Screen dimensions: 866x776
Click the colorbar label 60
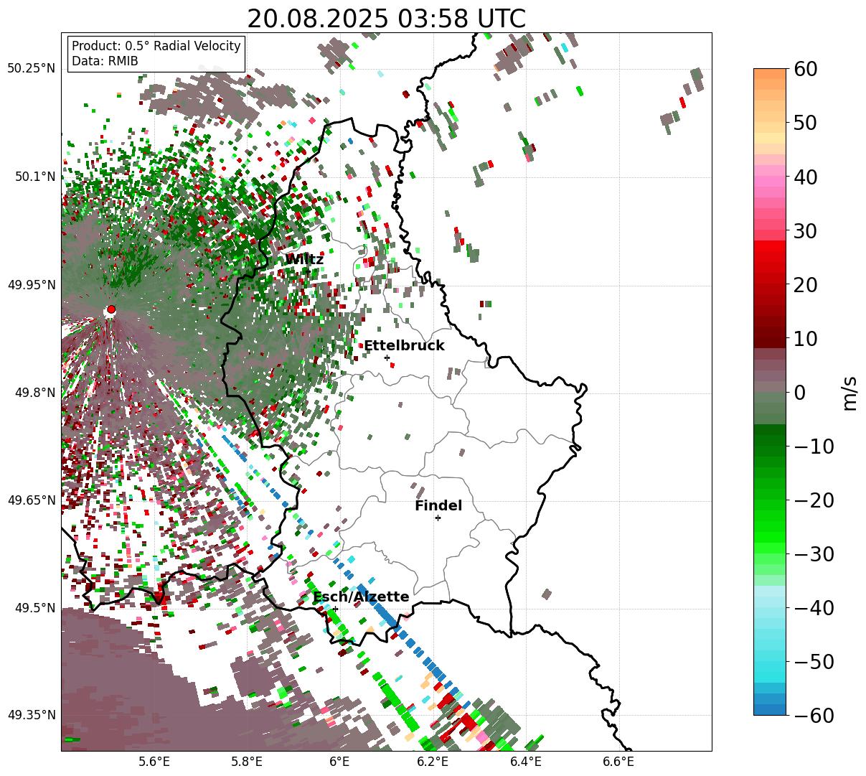tap(804, 69)
